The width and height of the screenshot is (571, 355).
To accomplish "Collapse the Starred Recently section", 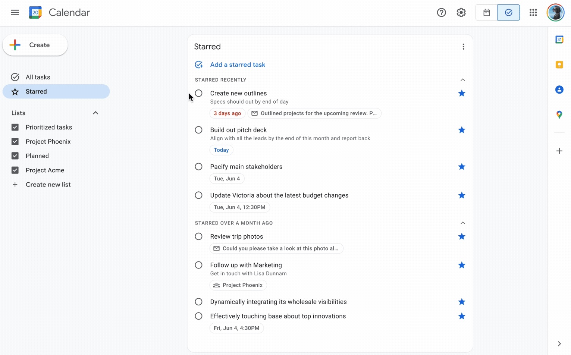I will (x=463, y=80).
